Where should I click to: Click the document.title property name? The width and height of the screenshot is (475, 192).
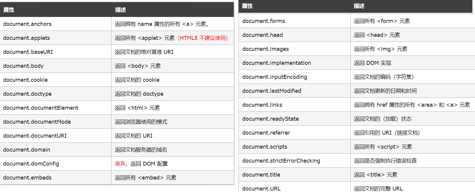[261, 175]
